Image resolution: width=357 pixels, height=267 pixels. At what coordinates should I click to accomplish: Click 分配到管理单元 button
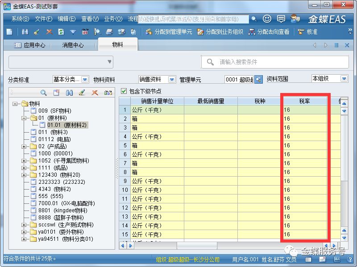coord(169,32)
